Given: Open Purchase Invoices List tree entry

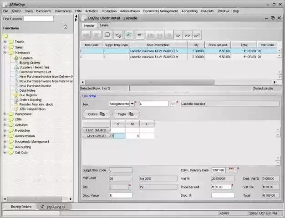Looking at the screenshot, I should (35, 72).
